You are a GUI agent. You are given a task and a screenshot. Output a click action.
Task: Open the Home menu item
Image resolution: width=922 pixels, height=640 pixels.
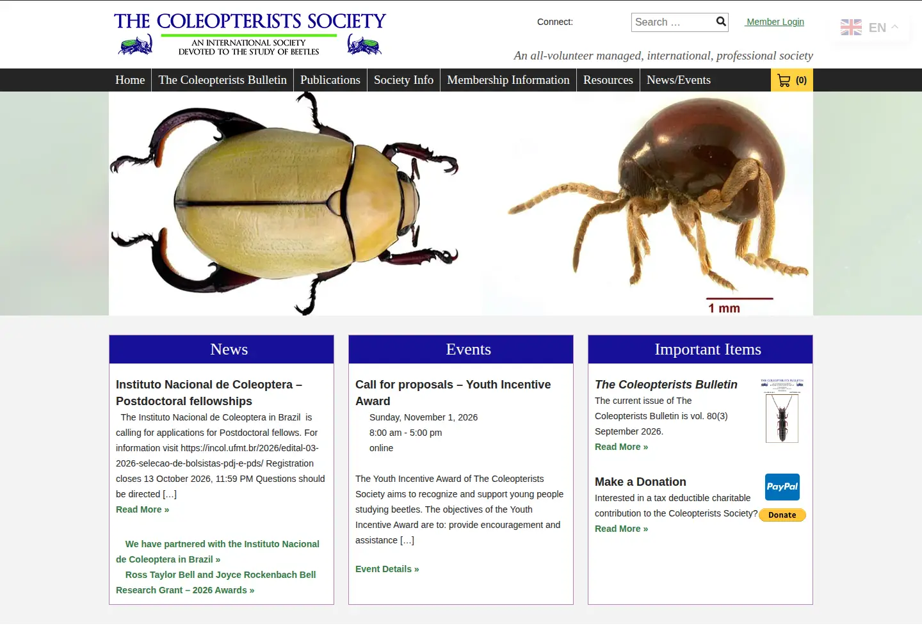pos(130,80)
